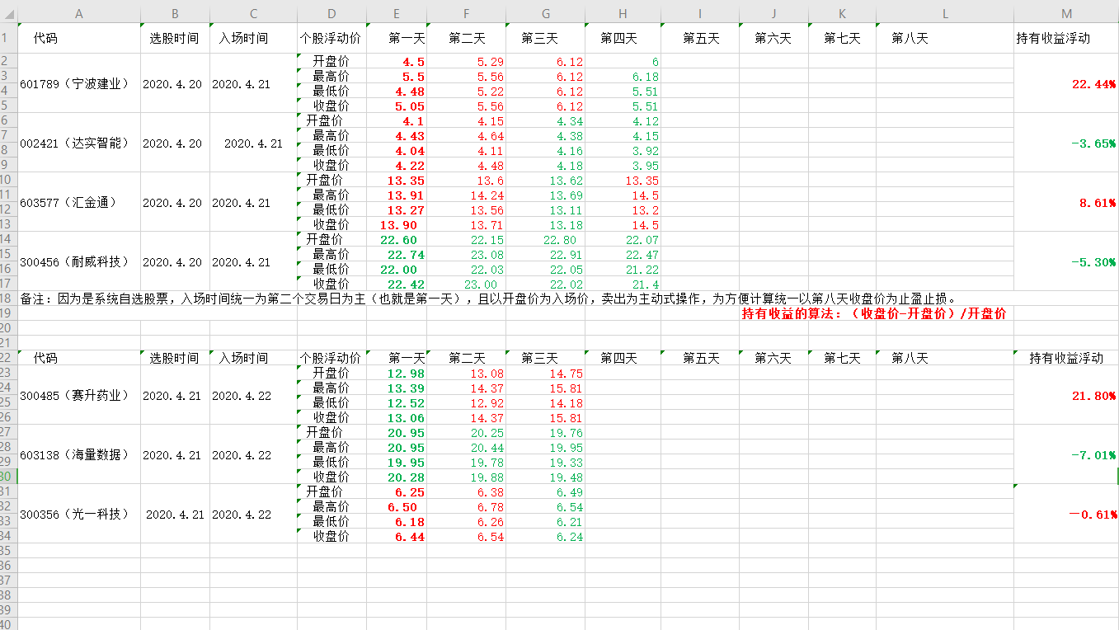The image size is (1119, 630).
Task: Select the cell with value 4.43
Action: 397,136
